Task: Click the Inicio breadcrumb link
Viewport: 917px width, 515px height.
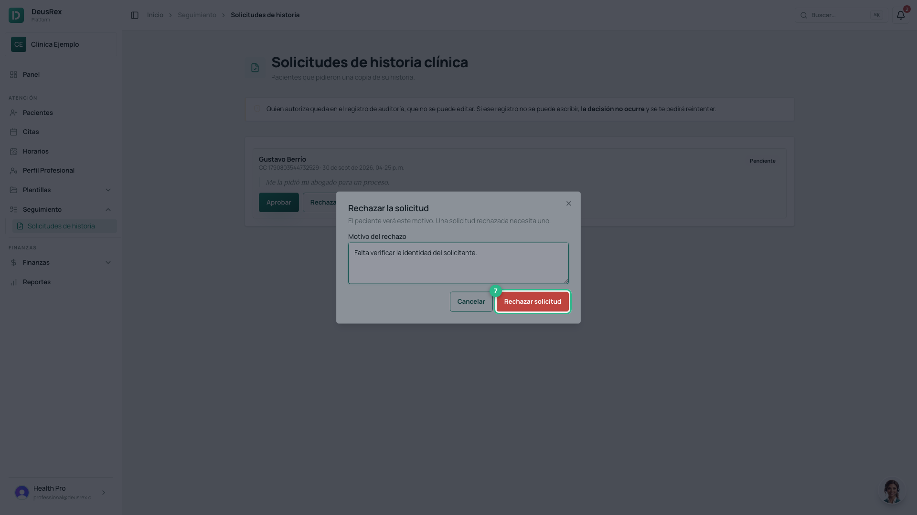Action: pyautogui.click(x=155, y=15)
